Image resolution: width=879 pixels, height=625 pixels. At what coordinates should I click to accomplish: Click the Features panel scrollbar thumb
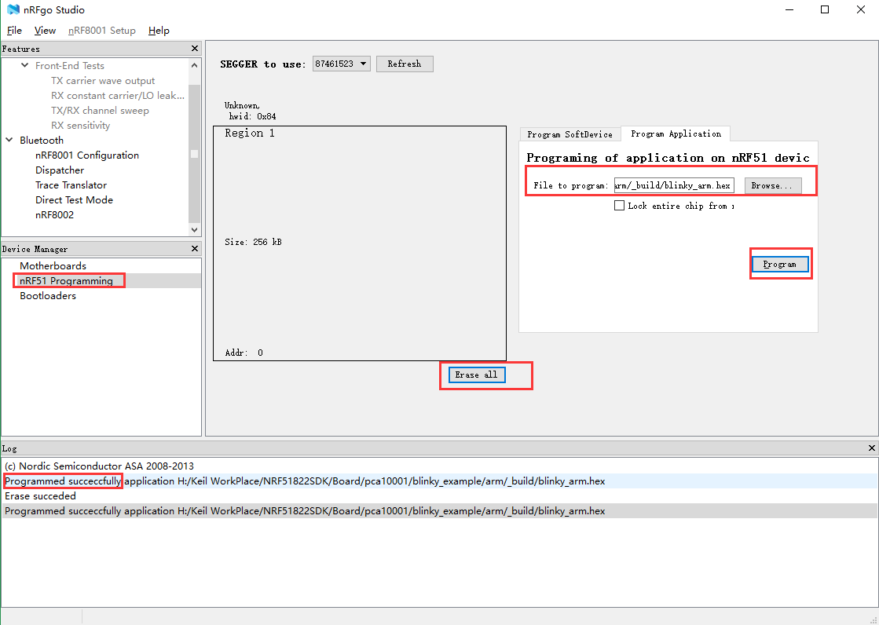[x=195, y=154]
